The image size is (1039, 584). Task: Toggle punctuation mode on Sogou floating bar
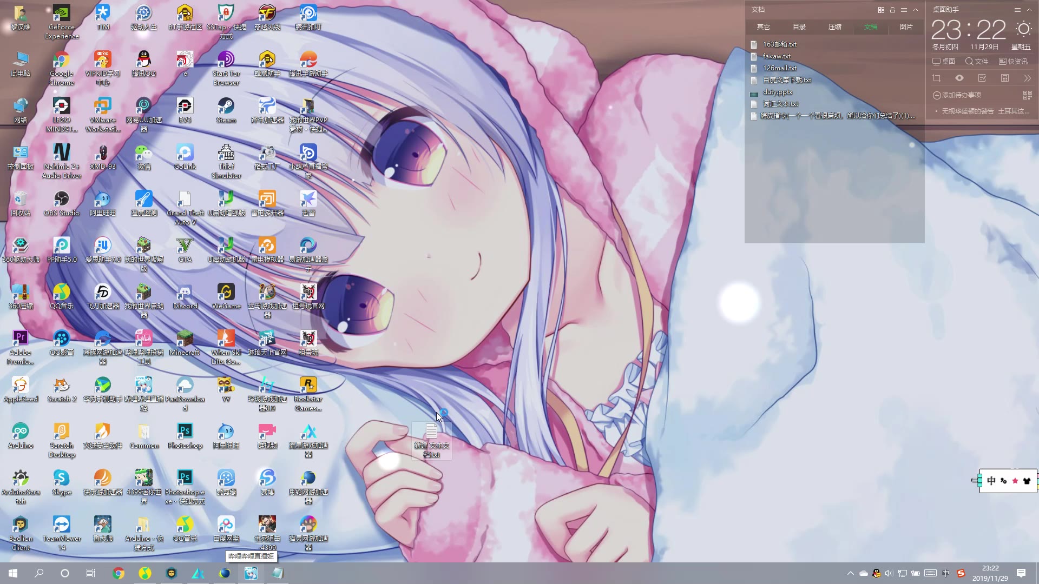click(1004, 481)
